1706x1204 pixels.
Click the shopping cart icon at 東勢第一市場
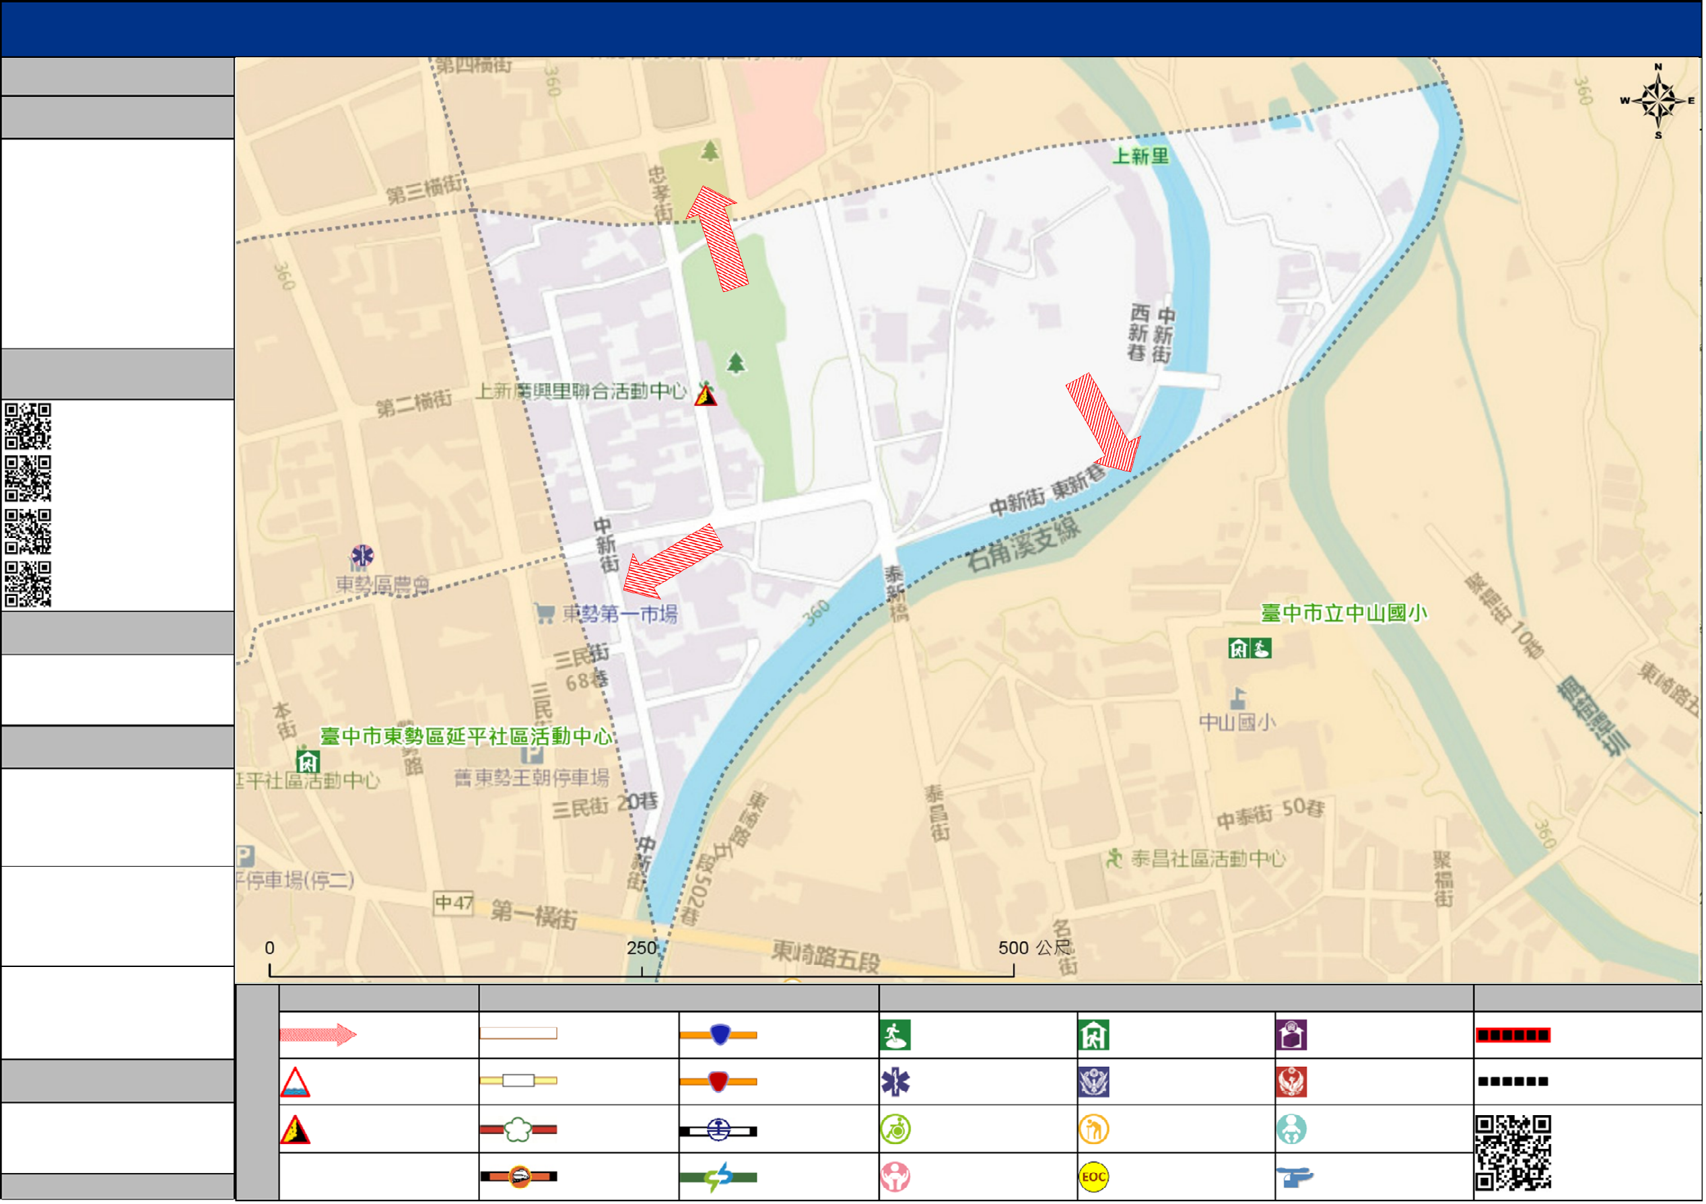545,614
